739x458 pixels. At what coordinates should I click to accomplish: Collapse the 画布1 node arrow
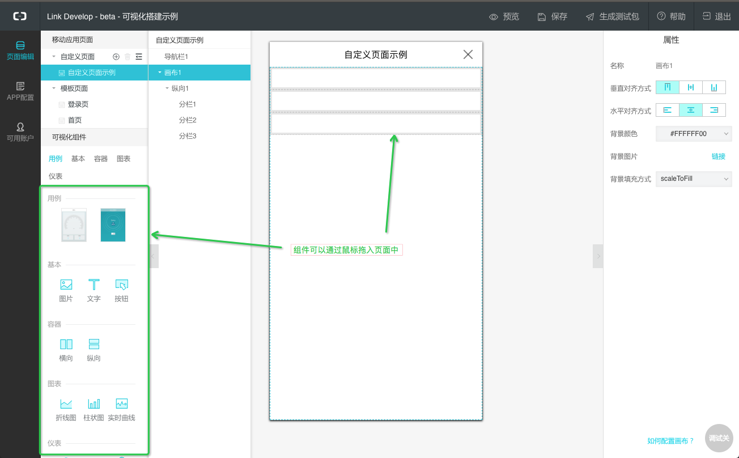160,73
